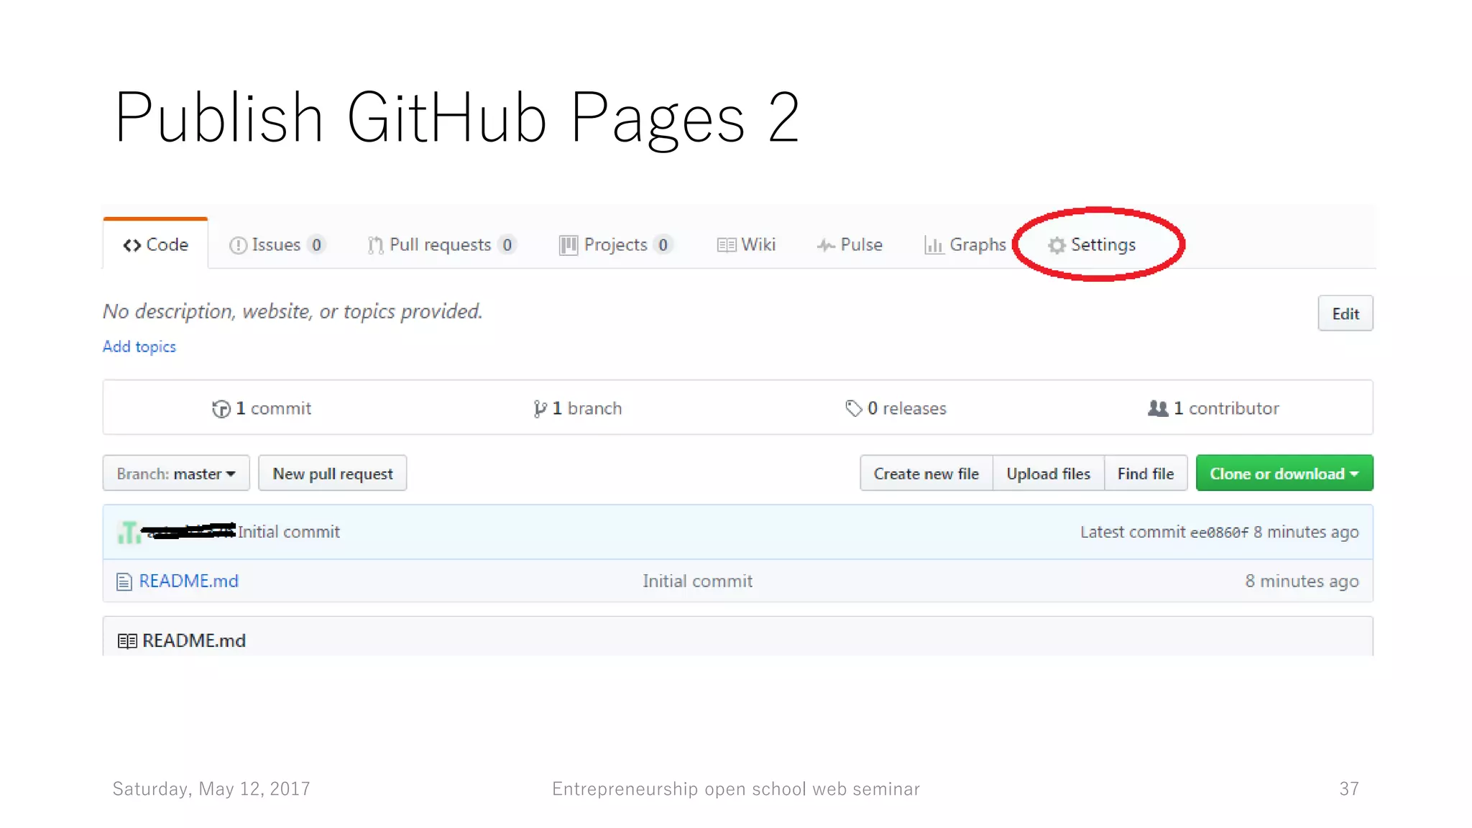
Task: Open the Projects tab
Action: pyautogui.click(x=615, y=245)
